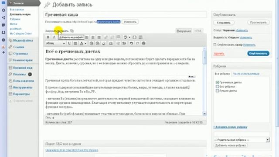Open Комментарии in the sidebar
The width and height of the screenshot is (279, 157).
pyautogui.click(x=23, y=60)
